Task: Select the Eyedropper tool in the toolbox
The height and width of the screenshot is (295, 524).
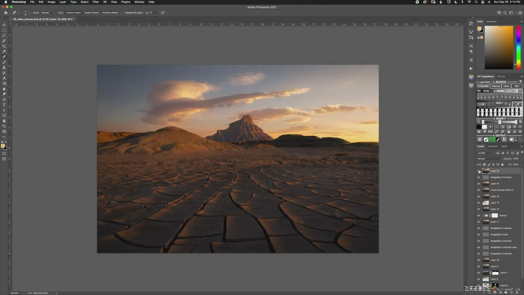Action: click(x=4, y=51)
